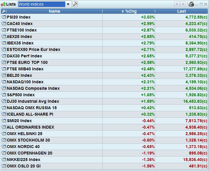Image resolution: width=209 pixels, height=171 pixels.
Task: Open chart icon for BEL20 Index
Action: pos(4,75)
